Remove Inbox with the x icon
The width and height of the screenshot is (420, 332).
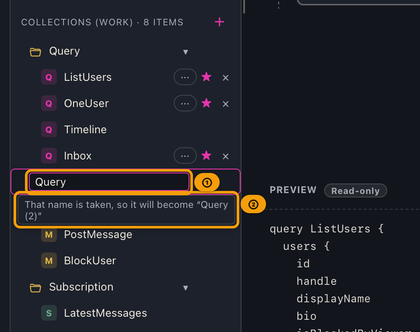[226, 156]
